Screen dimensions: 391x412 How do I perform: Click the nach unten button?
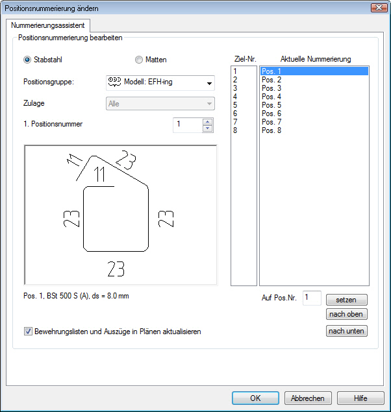pyautogui.click(x=347, y=331)
